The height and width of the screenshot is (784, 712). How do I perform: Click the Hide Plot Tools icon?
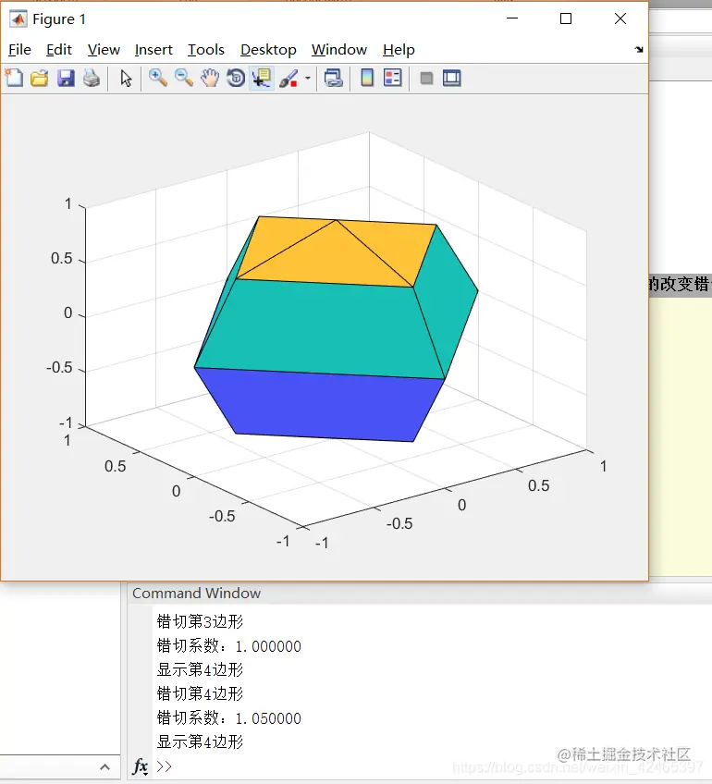point(426,78)
